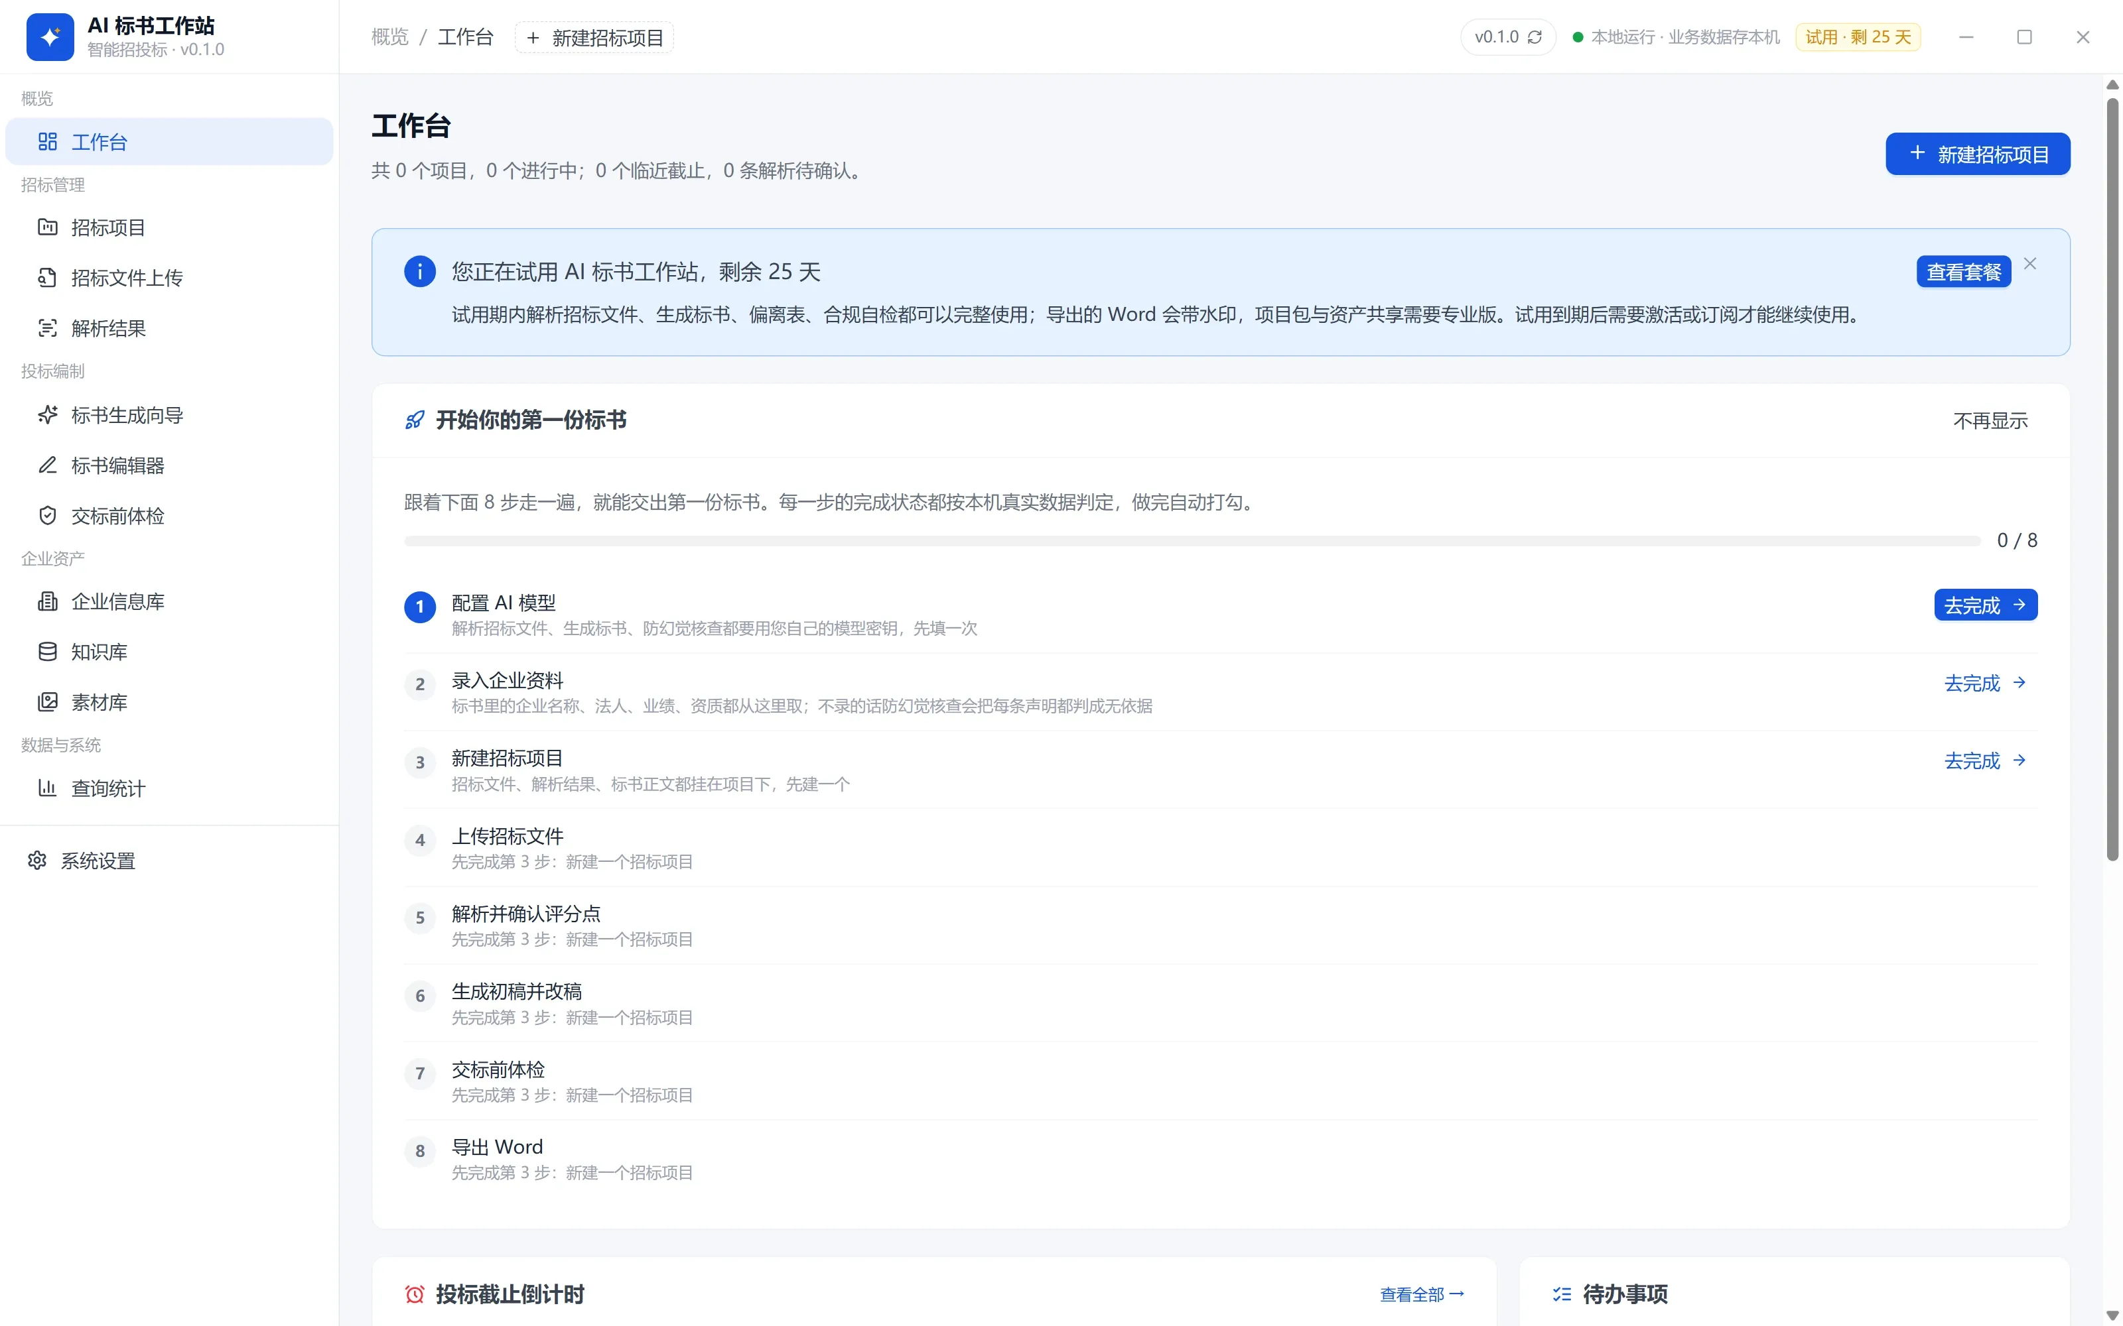Click the 0 / 8 progress bar
The image size is (2123, 1326).
[1192, 541]
